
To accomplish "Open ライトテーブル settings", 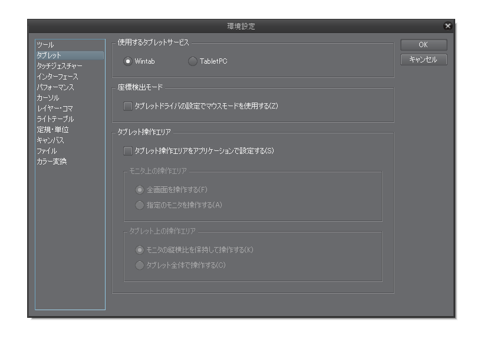I will click(x=55, y=119).
